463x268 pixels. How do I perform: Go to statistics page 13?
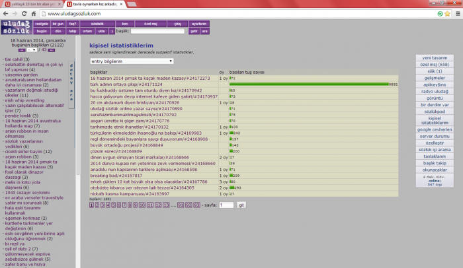(166, 205)
